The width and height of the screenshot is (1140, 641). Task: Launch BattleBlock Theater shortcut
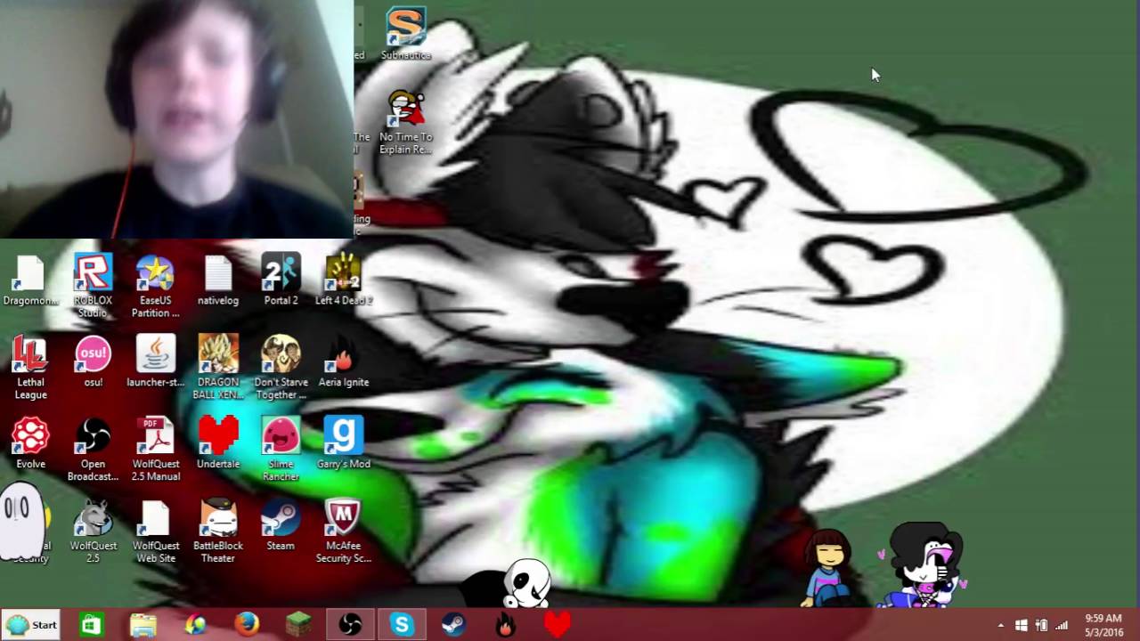[x=218, y=531]
